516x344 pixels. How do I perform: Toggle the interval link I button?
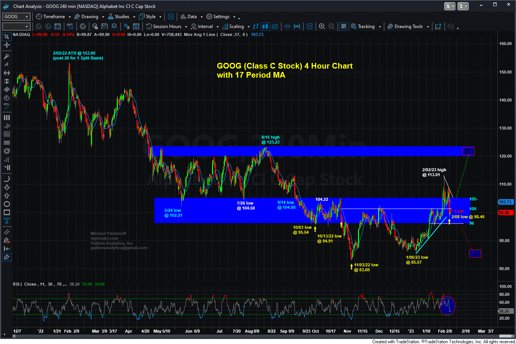463,6
